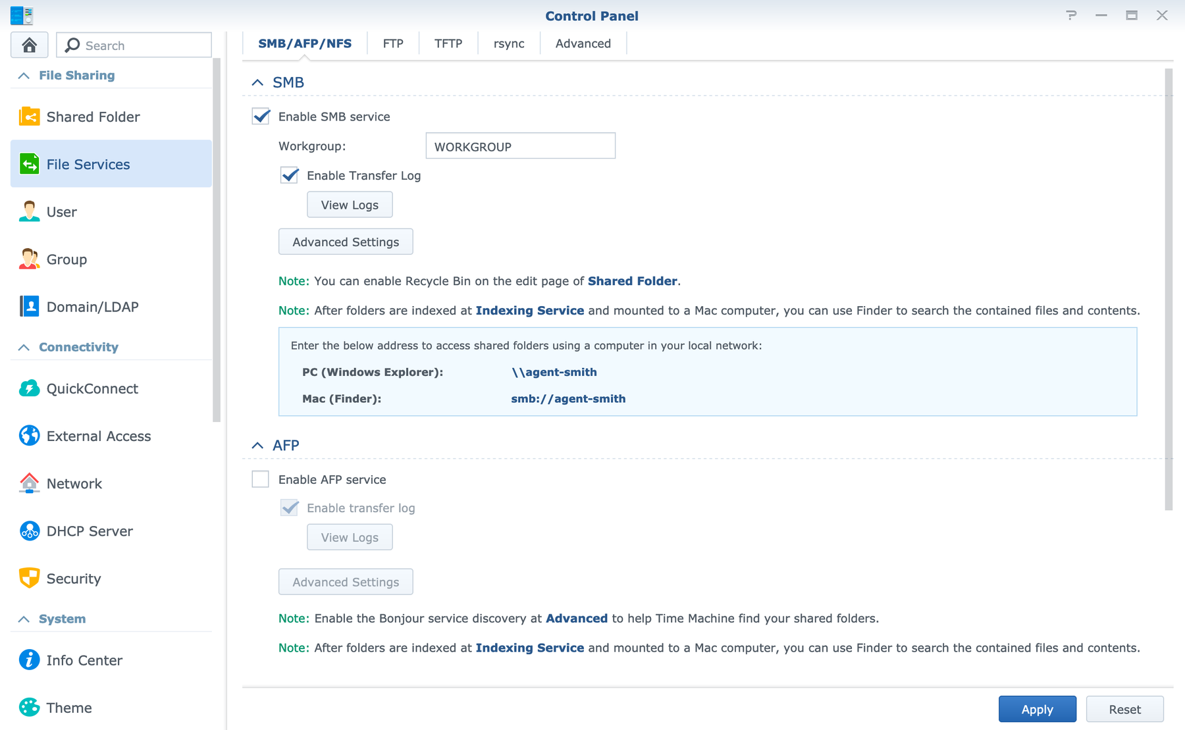Click the Workgroup text field
Viewport: 1185px width, 730px height.
pos(520,146)
